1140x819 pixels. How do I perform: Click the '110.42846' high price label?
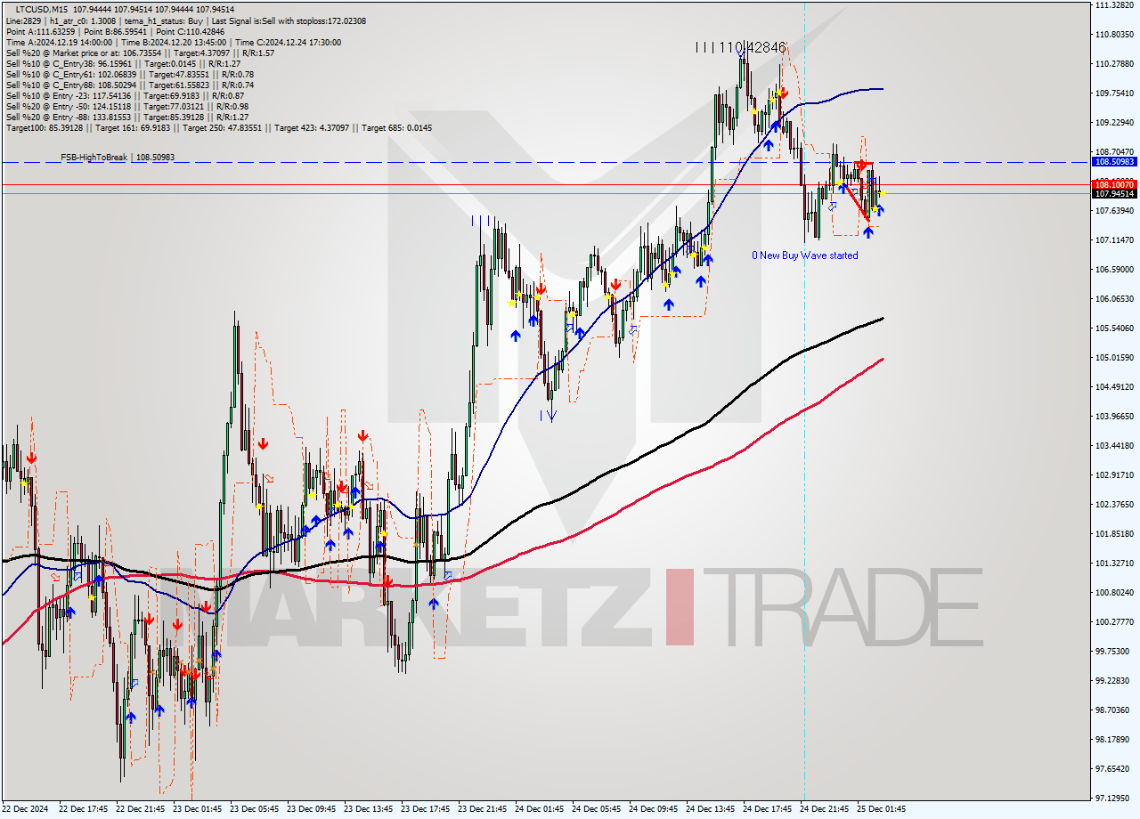pyautogui.click(x=752, y=47)
